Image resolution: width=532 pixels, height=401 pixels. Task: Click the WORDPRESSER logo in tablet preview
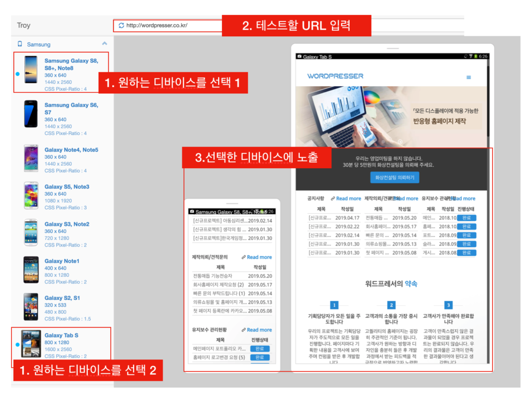335,76
